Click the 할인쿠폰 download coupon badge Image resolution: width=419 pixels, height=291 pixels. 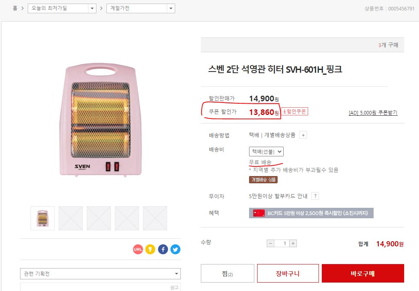pyautogui.click(x=294, y=112)
